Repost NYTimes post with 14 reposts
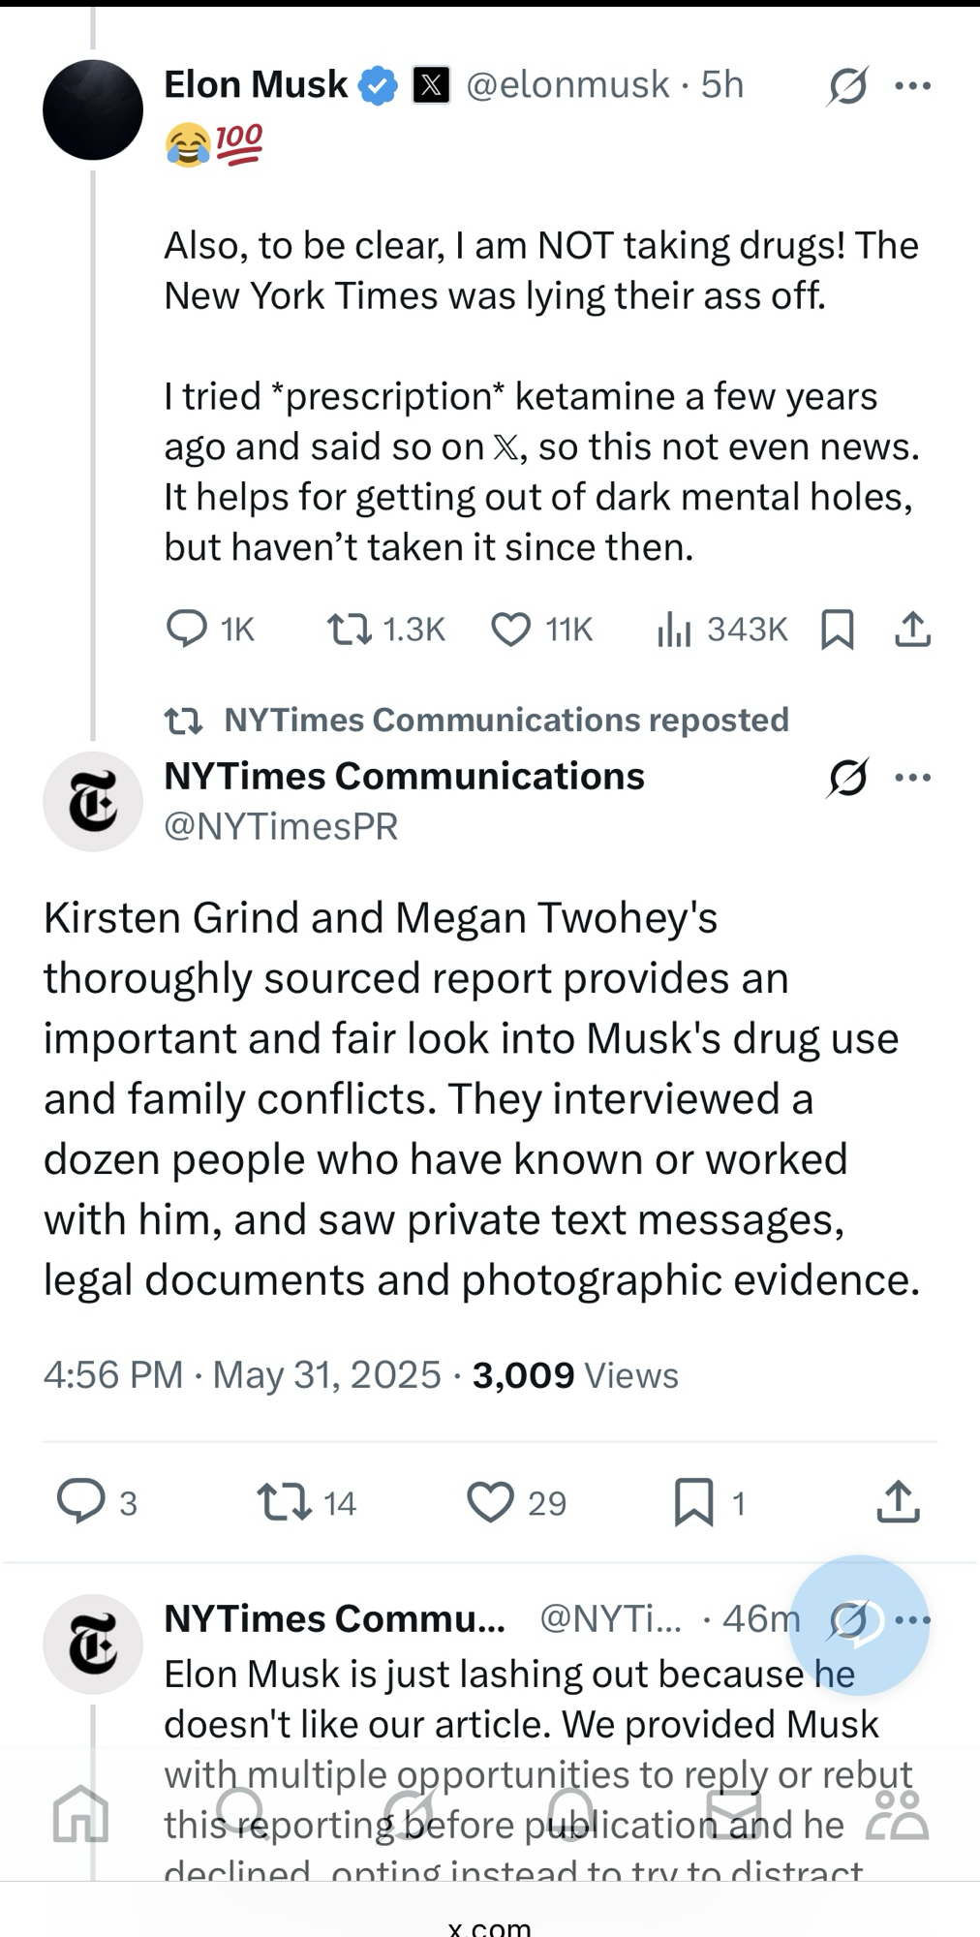This screenshot has height=1937, width=980. click(x=284, y=1502)
